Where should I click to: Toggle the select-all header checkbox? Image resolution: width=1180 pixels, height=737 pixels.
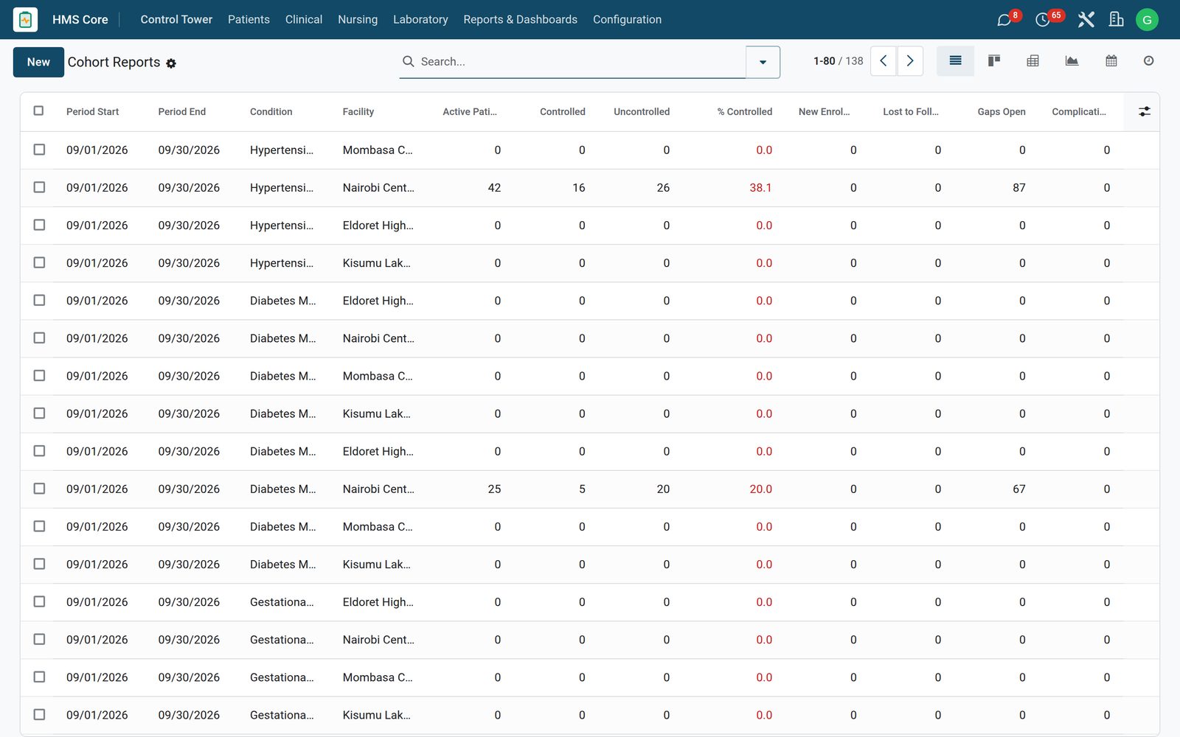coord(38,111)
